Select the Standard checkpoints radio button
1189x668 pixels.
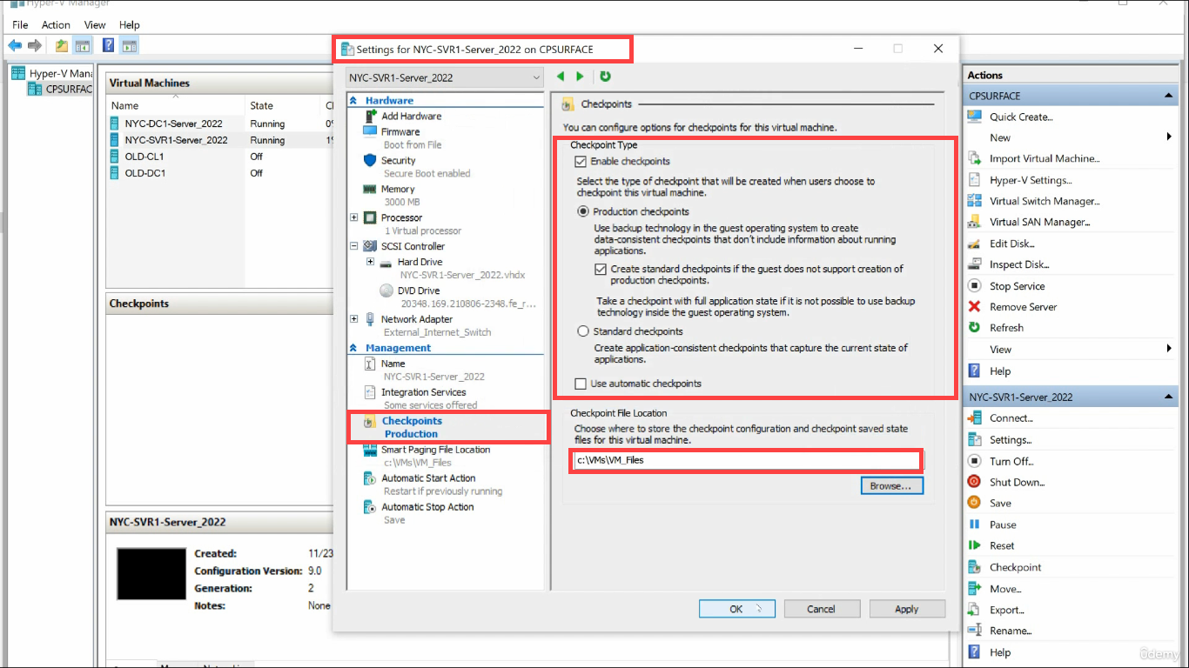(583, 331)
